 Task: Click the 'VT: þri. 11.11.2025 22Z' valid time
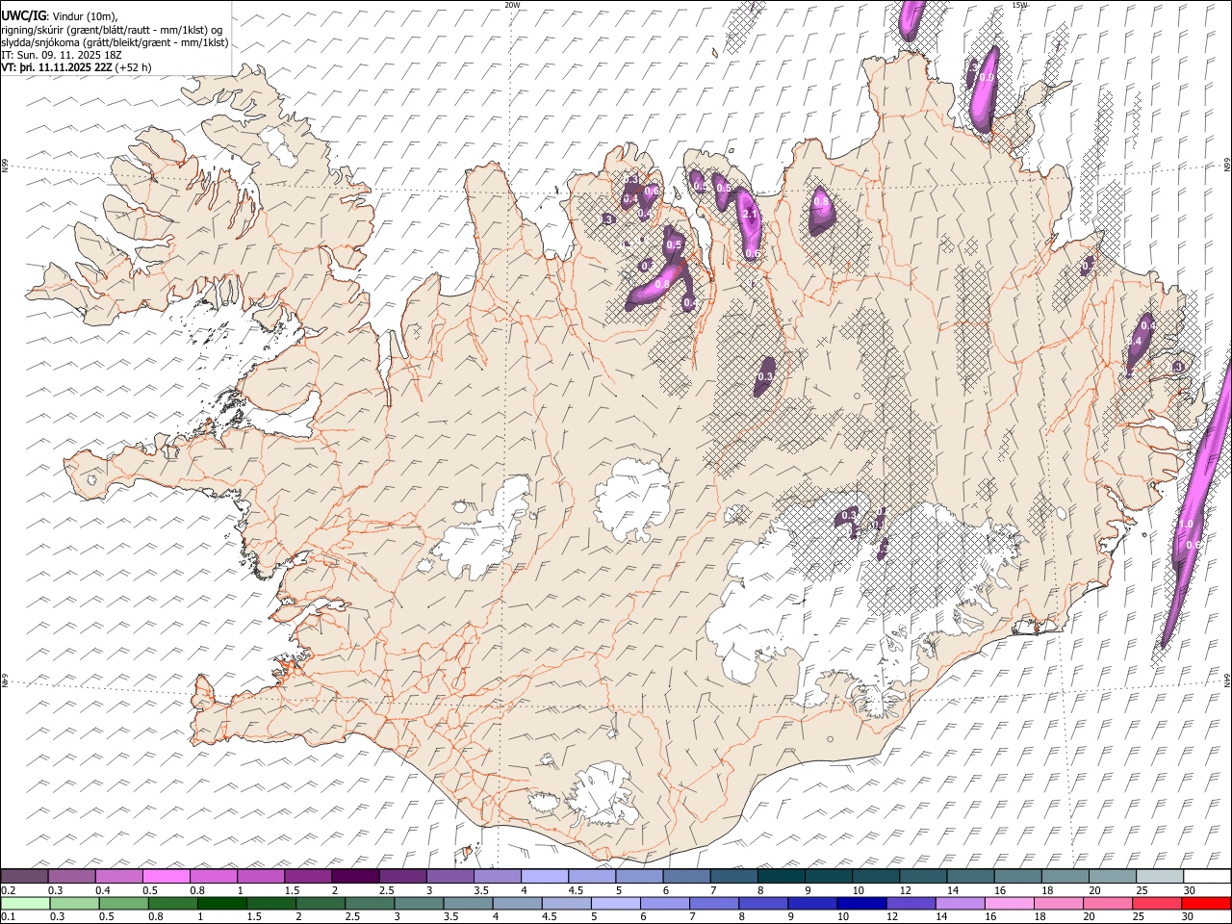(x=57, y=68)
